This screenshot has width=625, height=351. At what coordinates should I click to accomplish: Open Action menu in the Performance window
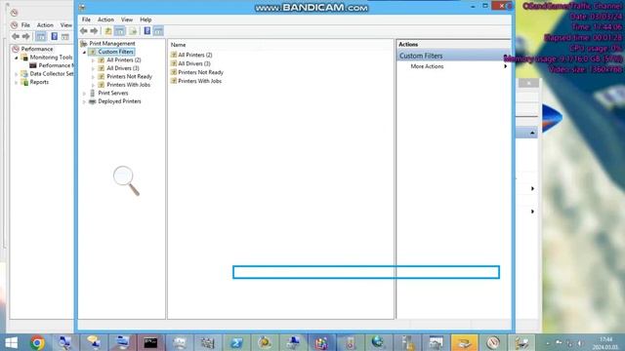(x=45, y=25)
